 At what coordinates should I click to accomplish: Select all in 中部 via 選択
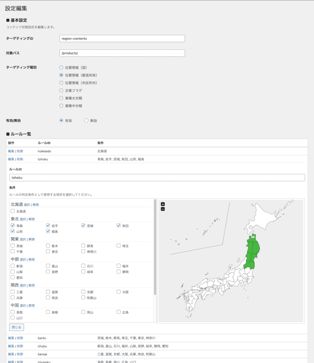[x=23, y=259]
